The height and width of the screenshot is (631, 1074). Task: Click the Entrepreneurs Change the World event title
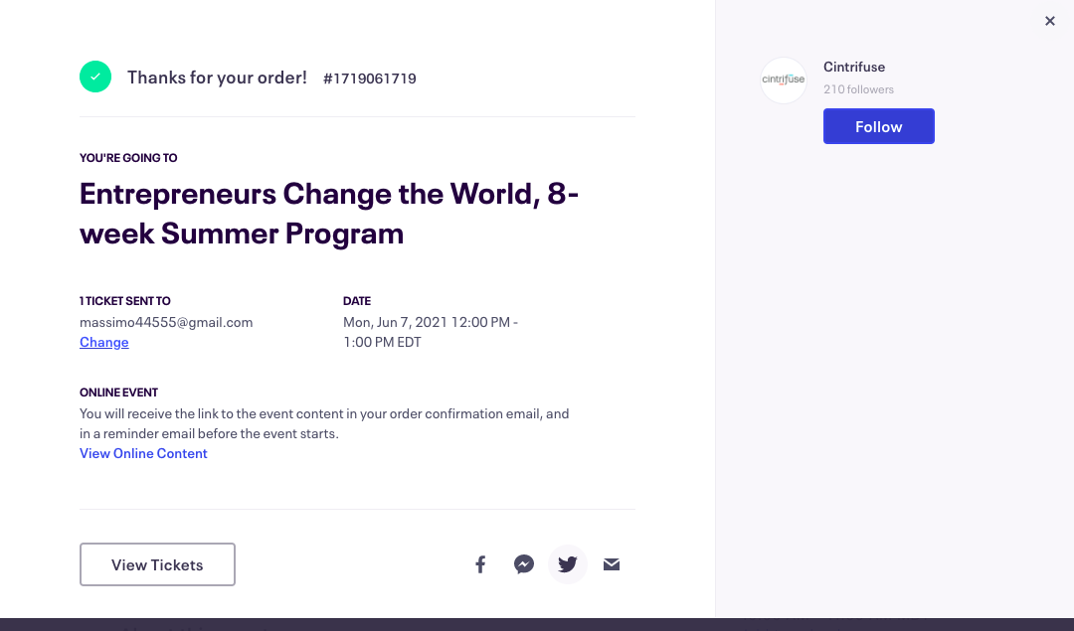pos(329,214)
